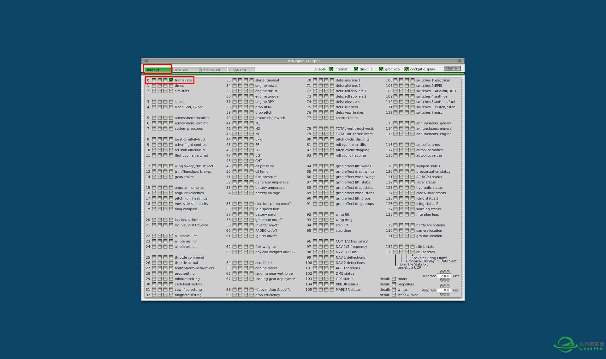
Task: Enable propellers detail display
Action: pyautogui.click(x=393, y=284)
